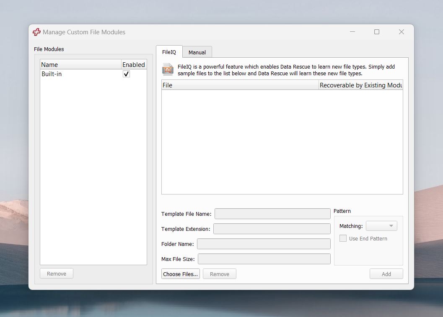This screenshot has width=443, height=317.
Task: Toggle the Use End Pattern checkbox
Action: tap(343, 238)
